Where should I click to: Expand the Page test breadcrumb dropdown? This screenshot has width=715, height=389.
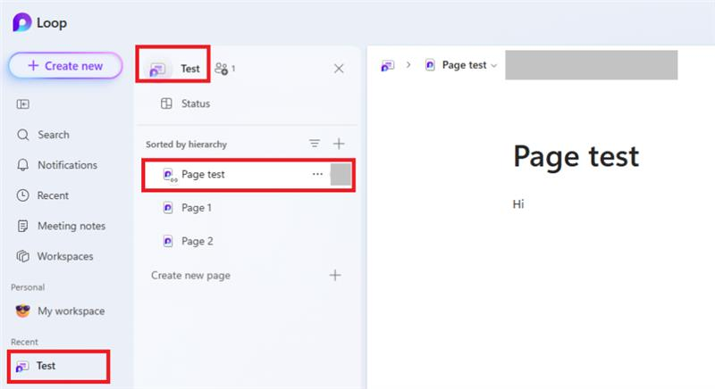click(x=494, y=65)
